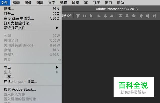160x103 pixels.
Task: Open the 窗口 menu
Action: point(109,3)
